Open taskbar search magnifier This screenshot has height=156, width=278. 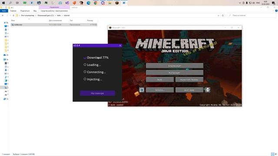(x=10, y=3)
